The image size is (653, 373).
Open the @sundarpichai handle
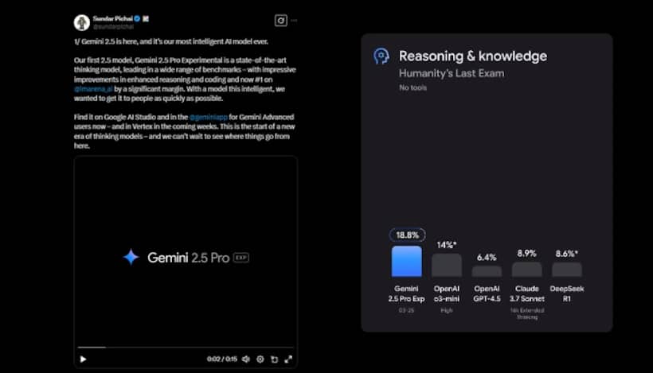point(113,26)
